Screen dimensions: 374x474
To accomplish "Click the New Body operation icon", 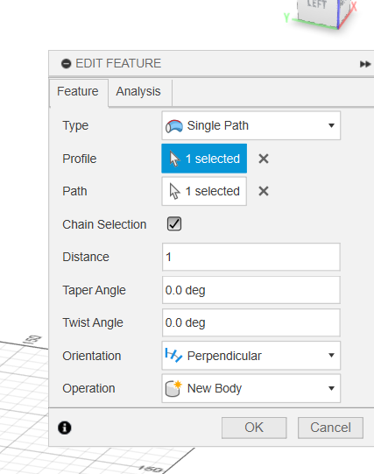I will (173, 388).
